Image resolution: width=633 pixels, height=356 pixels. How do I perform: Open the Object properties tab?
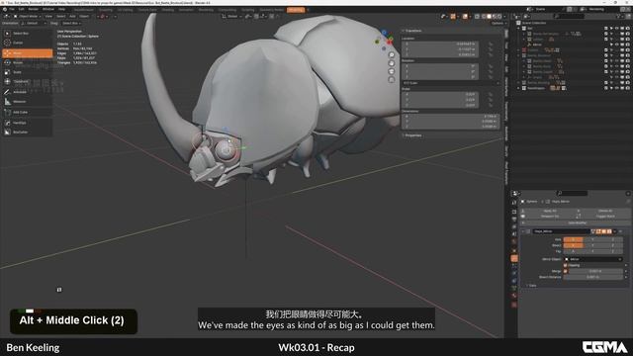click(514, 250)
